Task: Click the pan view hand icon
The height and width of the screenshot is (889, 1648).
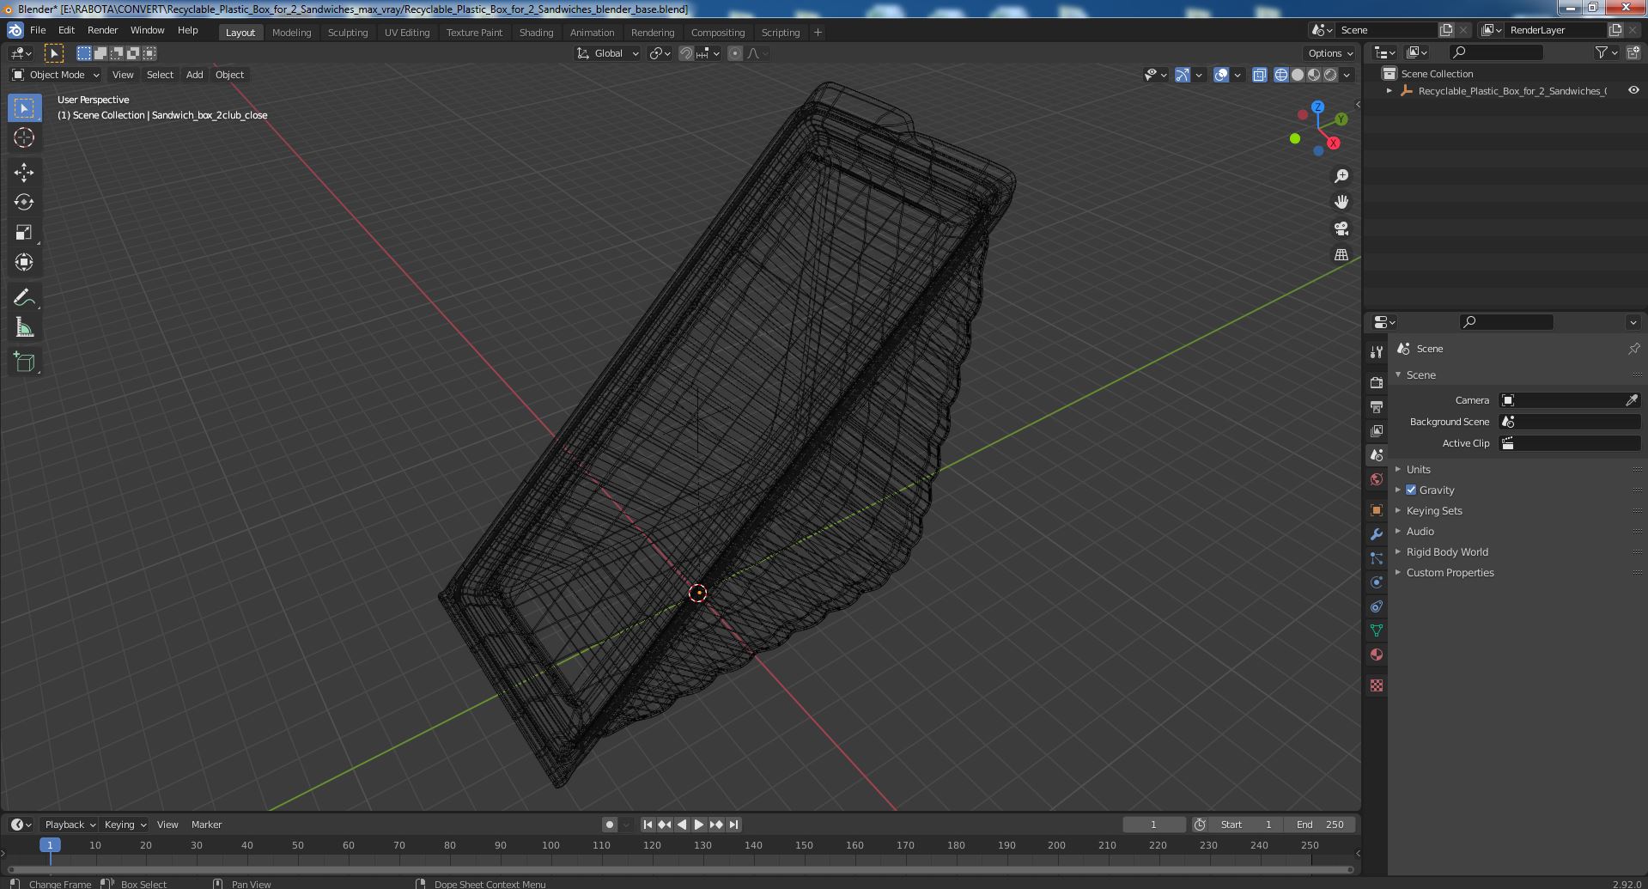Action: (x=1341, y=202)
